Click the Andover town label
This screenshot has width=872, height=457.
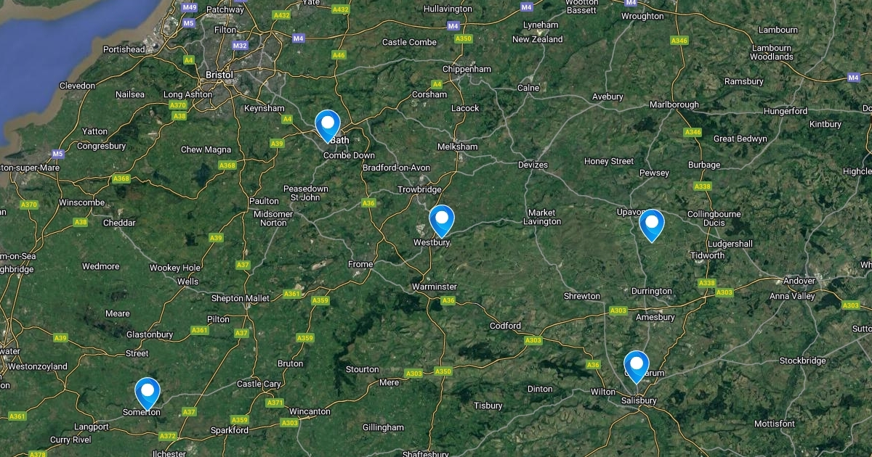(x=799, y=281)
